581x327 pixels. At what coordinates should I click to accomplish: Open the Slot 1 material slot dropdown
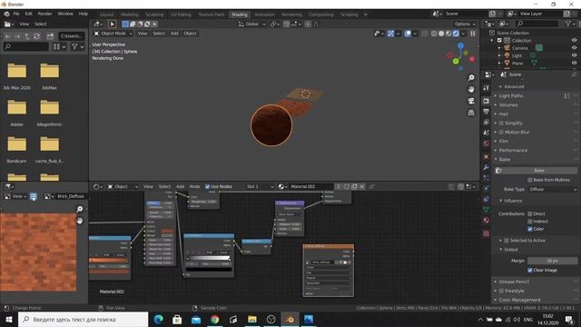pos(261,186)
